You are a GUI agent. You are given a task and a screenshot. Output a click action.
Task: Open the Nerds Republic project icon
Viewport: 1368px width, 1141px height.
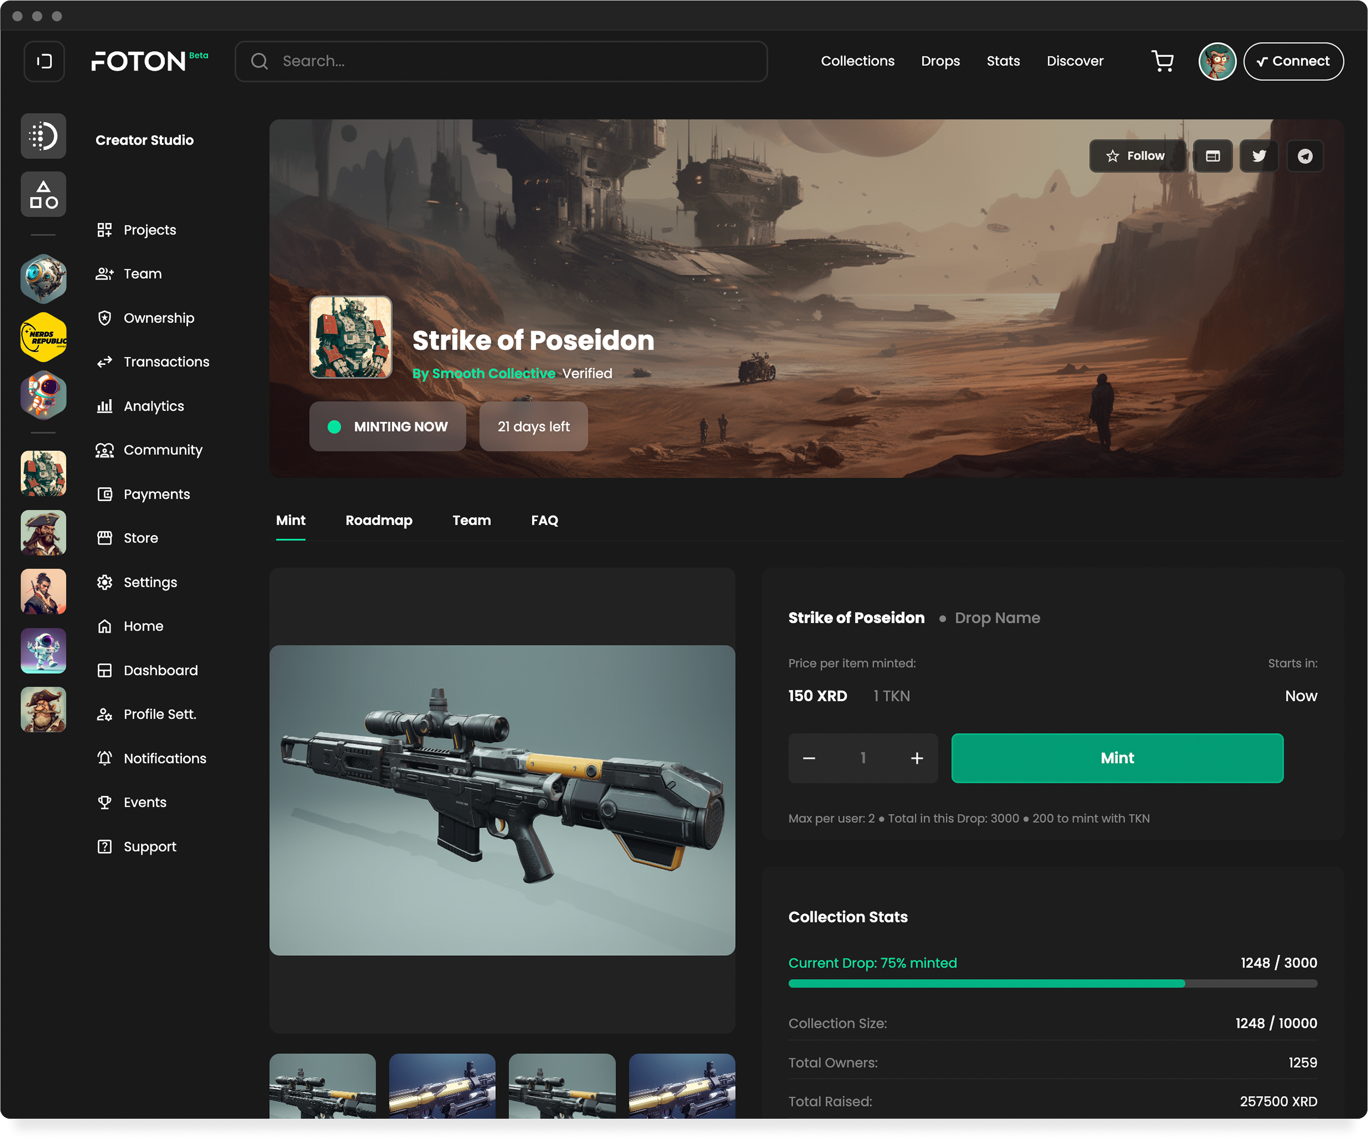click(x=44, y=337)
